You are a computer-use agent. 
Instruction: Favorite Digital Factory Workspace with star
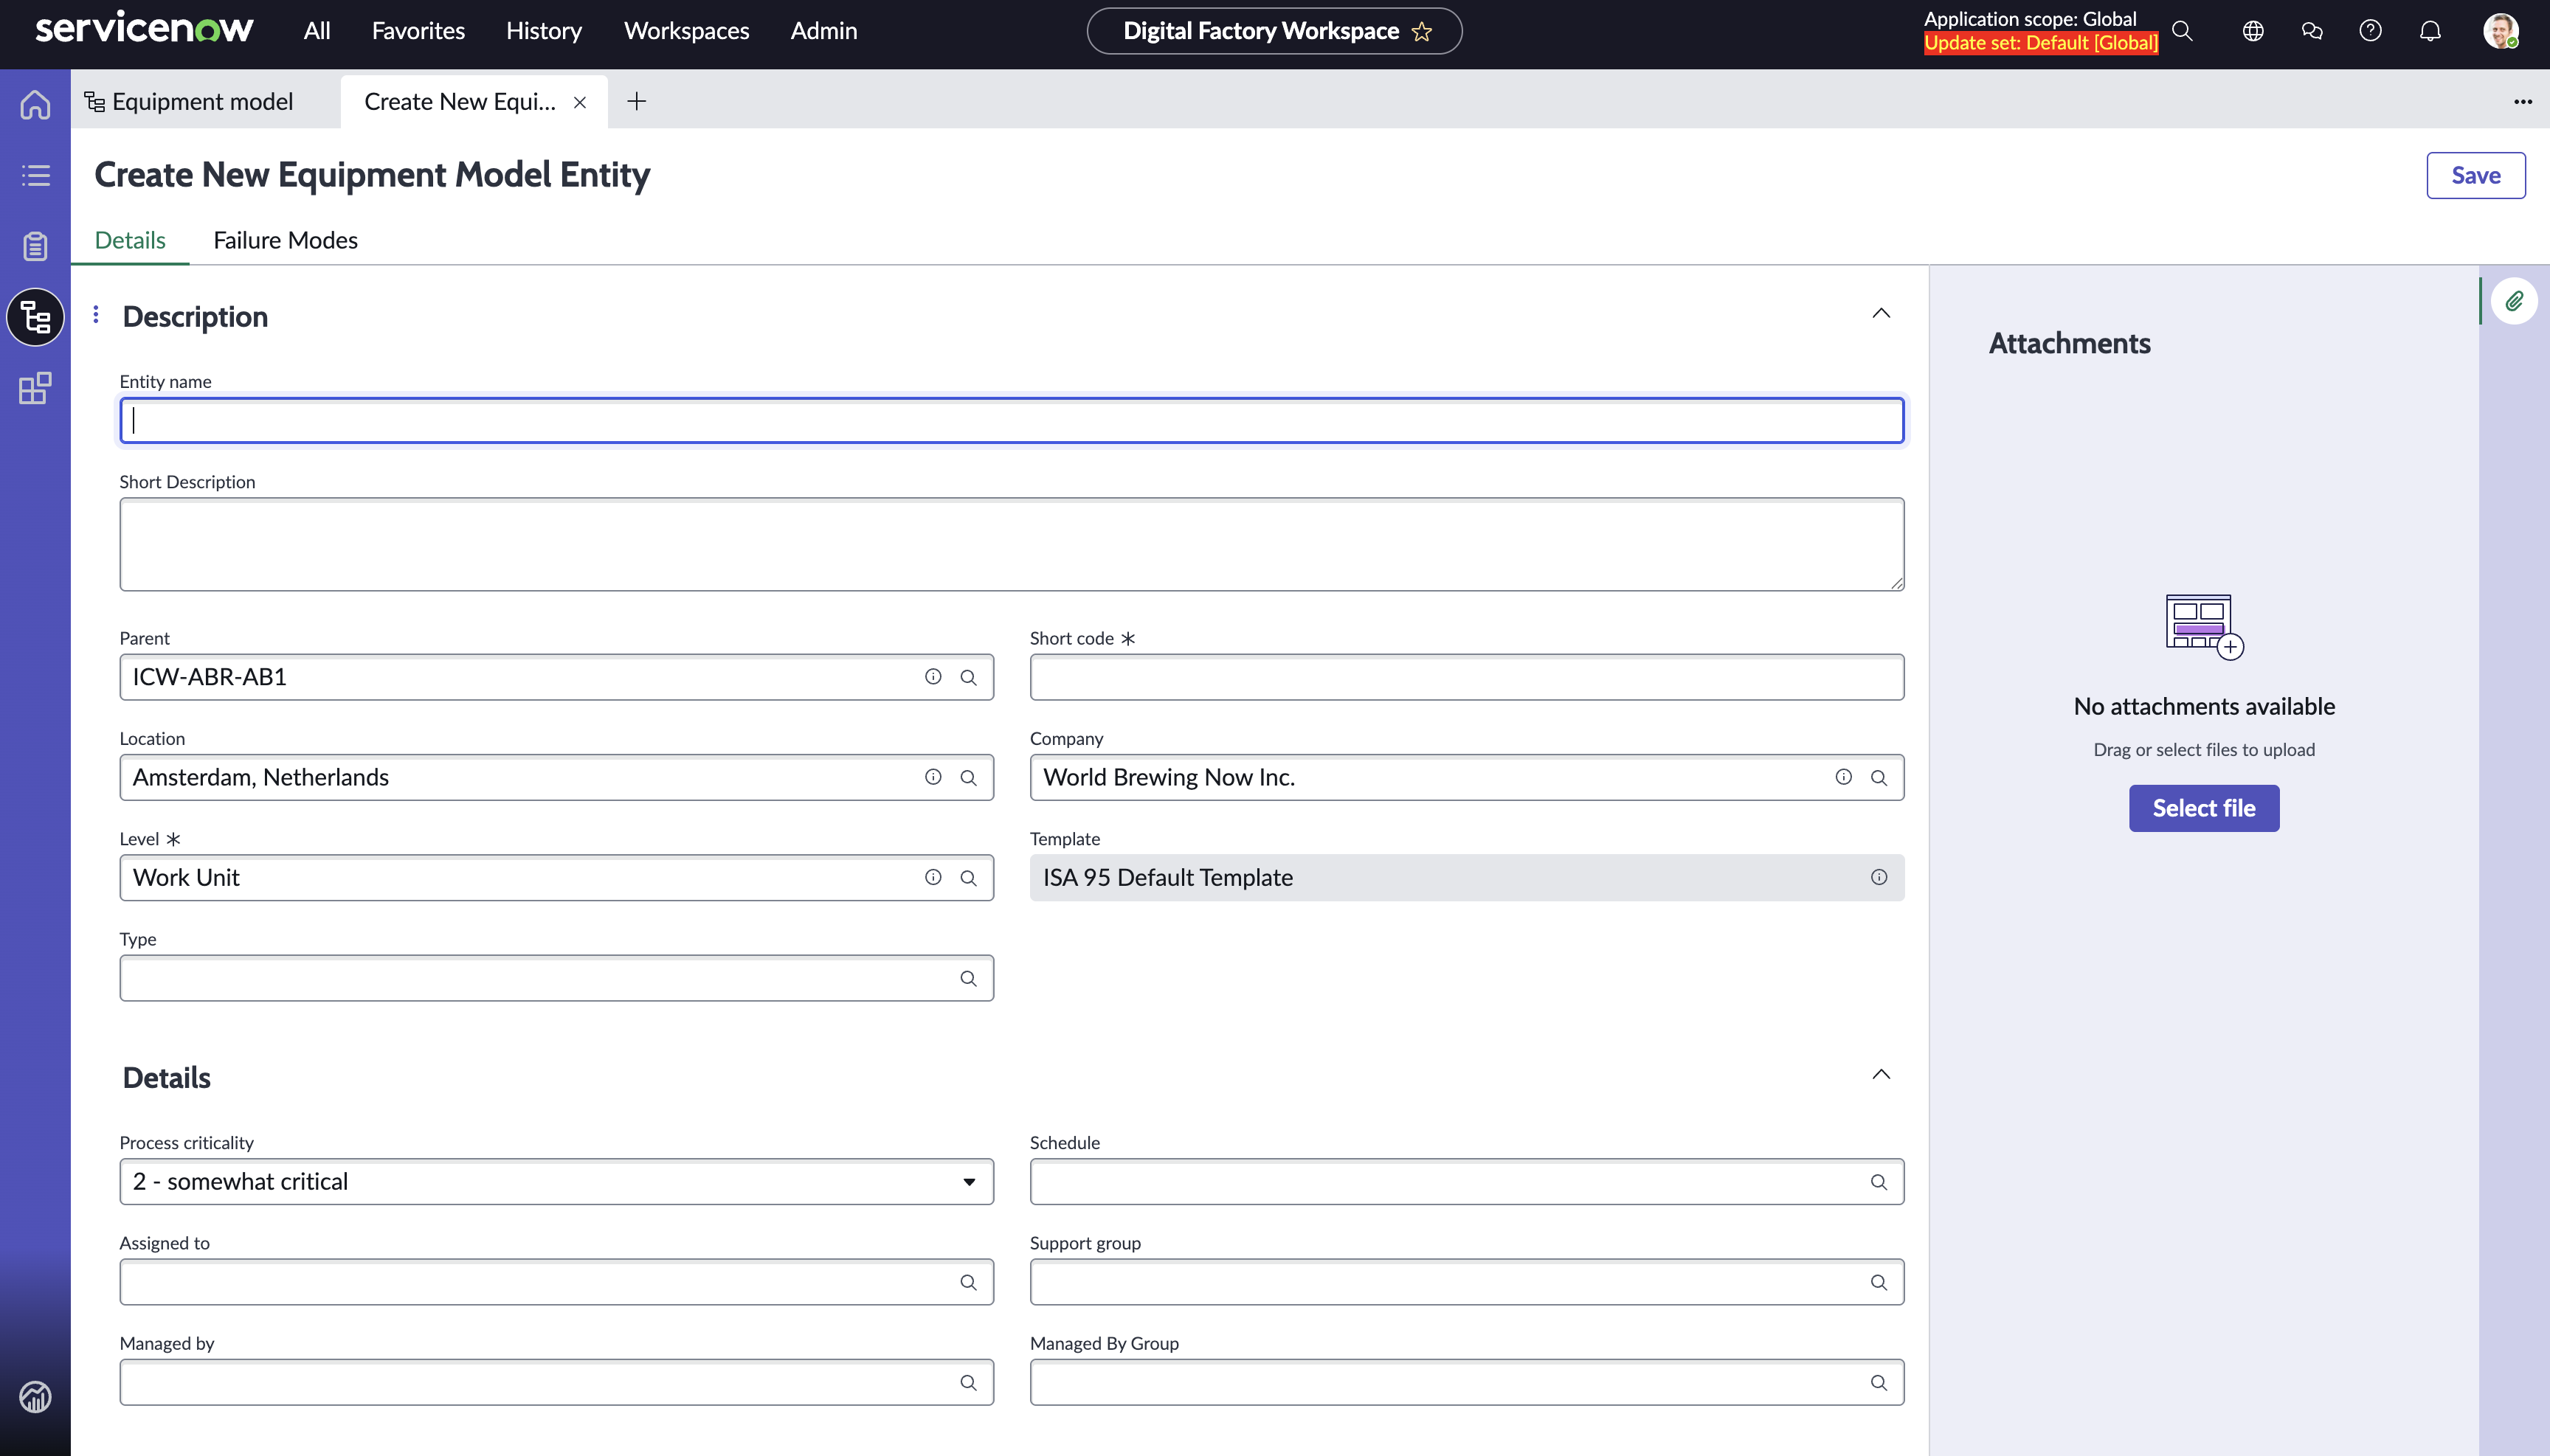pos(1422,32)
